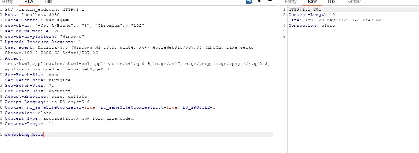Select the Raw tab in response panel
Image resolution: width=419 pixels, height=153 pixels.
pyautogui.click(x=312, y=1)
